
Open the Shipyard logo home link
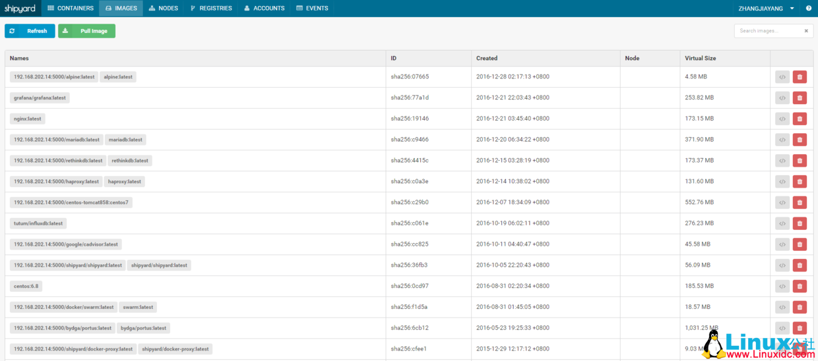(x=20, y=9)
